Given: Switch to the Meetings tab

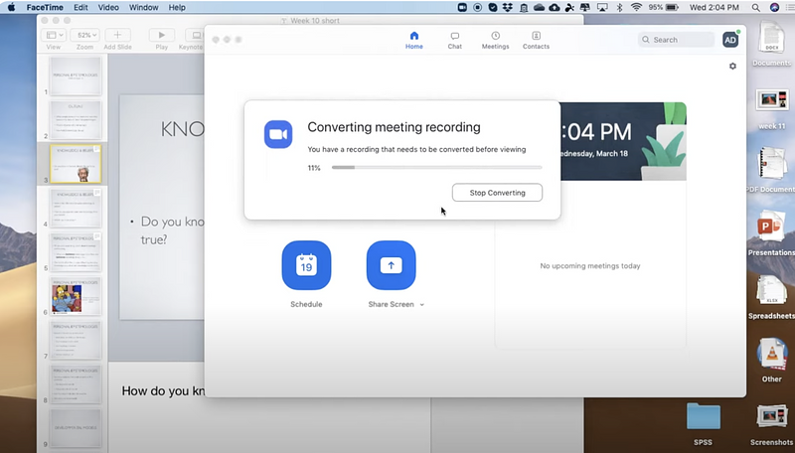Looking at the screenshot, I should pyautogui.click(x=495, y=40).
